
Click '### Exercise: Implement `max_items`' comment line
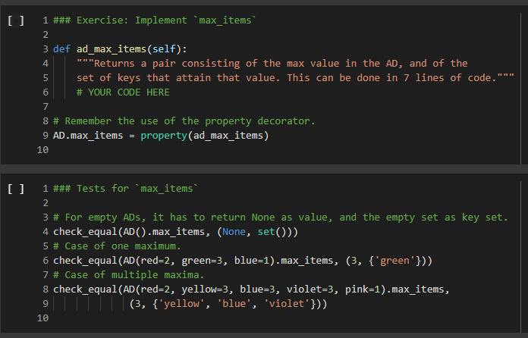[x=155, y=20]
